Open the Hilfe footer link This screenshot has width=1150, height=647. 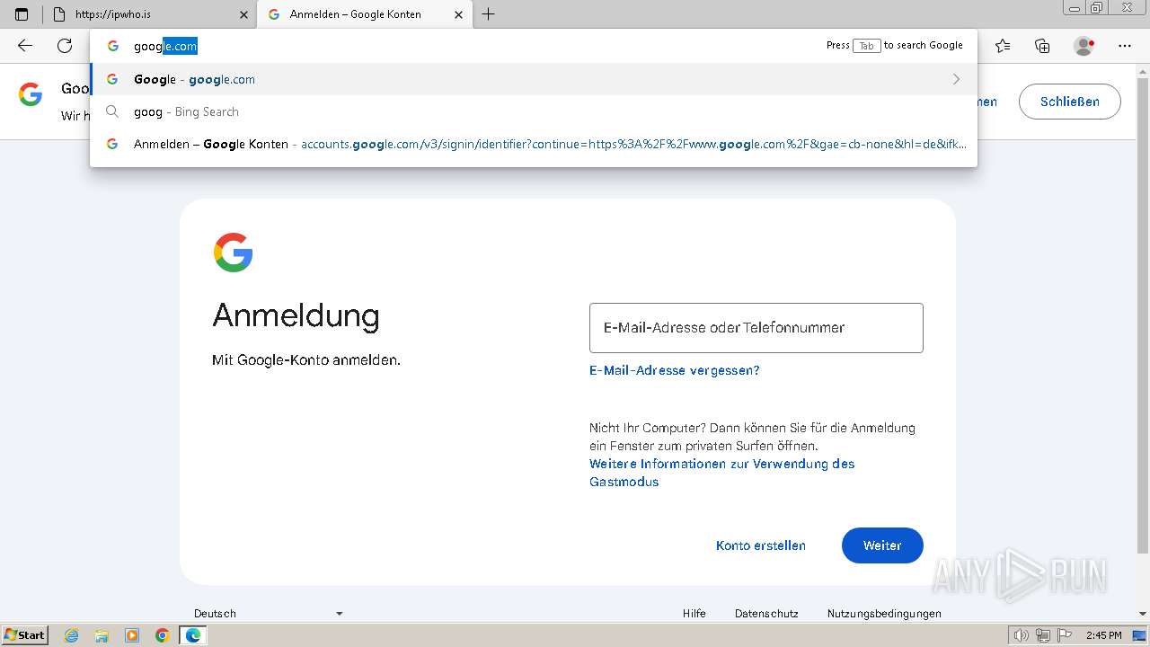(x=694, y=614)
